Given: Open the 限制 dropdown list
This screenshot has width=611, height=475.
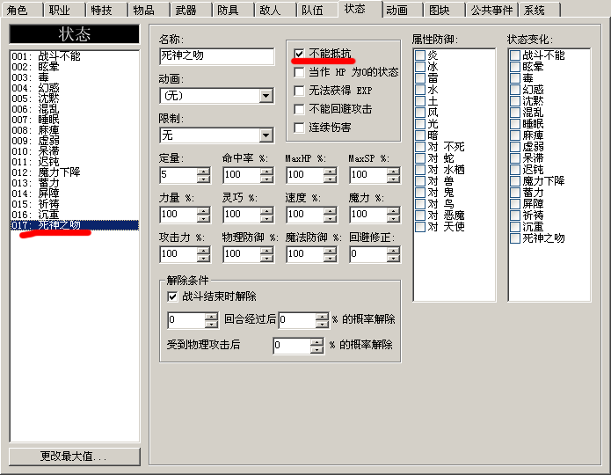Looking at the screenshot, I should (x=266, y=135).
